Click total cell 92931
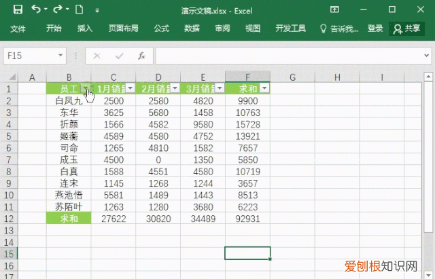 pyautogui.click(x=247, y=219)
